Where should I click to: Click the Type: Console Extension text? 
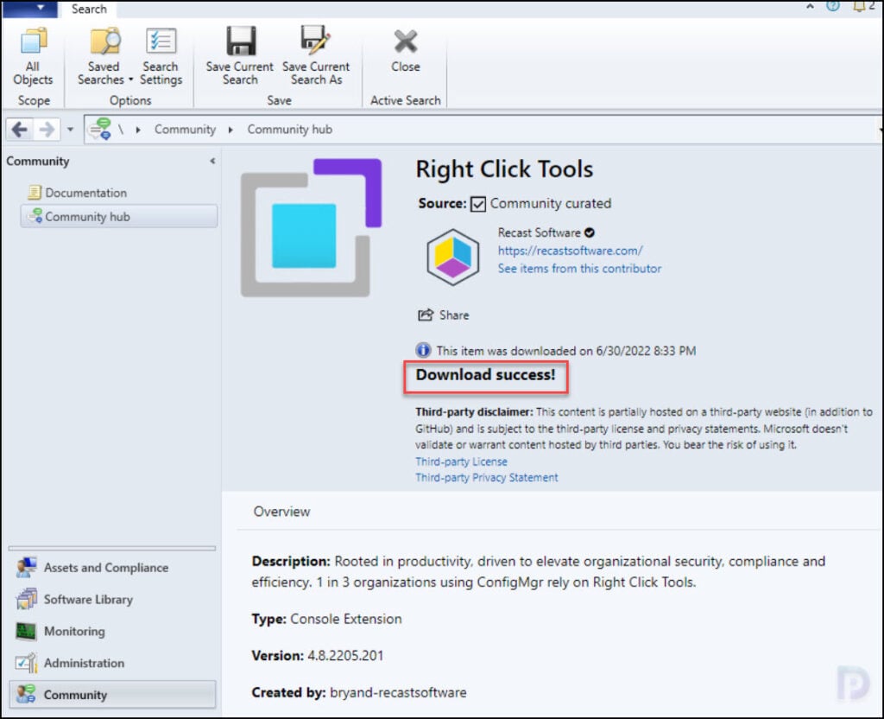click(326, 619)
